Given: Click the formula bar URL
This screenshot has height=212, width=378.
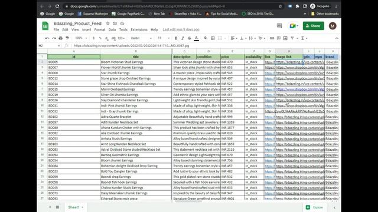Looking at the screenshot, I should (132, 46).
